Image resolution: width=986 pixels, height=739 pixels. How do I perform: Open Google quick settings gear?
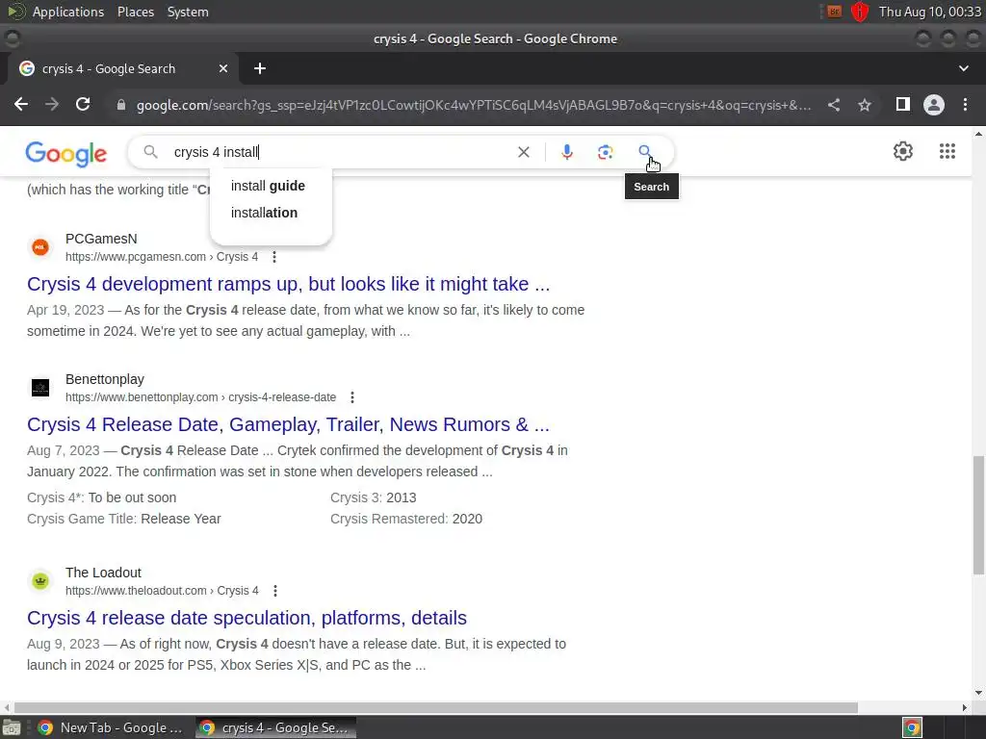click(903, 151)
